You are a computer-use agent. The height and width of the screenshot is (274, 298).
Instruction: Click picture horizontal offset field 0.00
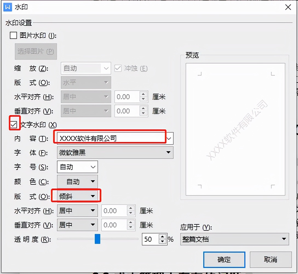click(x=127, y=97)
